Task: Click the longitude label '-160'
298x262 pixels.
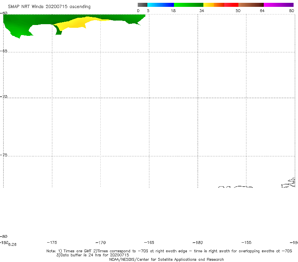Action: tap(198, 242)
